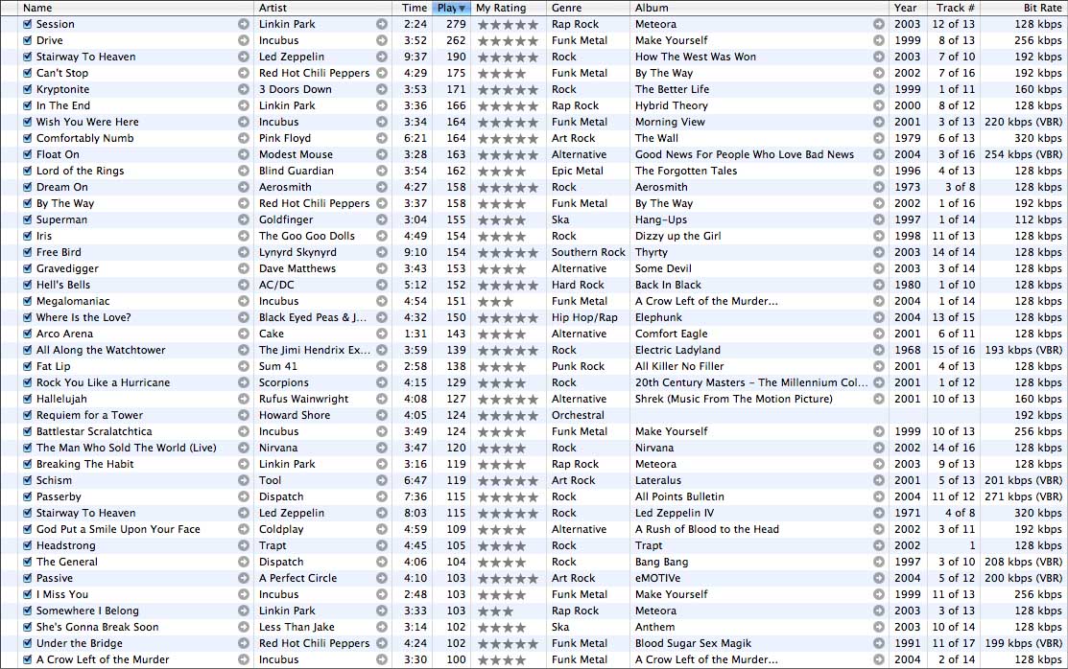This screenshot has width=1068, height=669.
Task: Select The Man Who Sold The World (Live)
Action: point(126,448)
